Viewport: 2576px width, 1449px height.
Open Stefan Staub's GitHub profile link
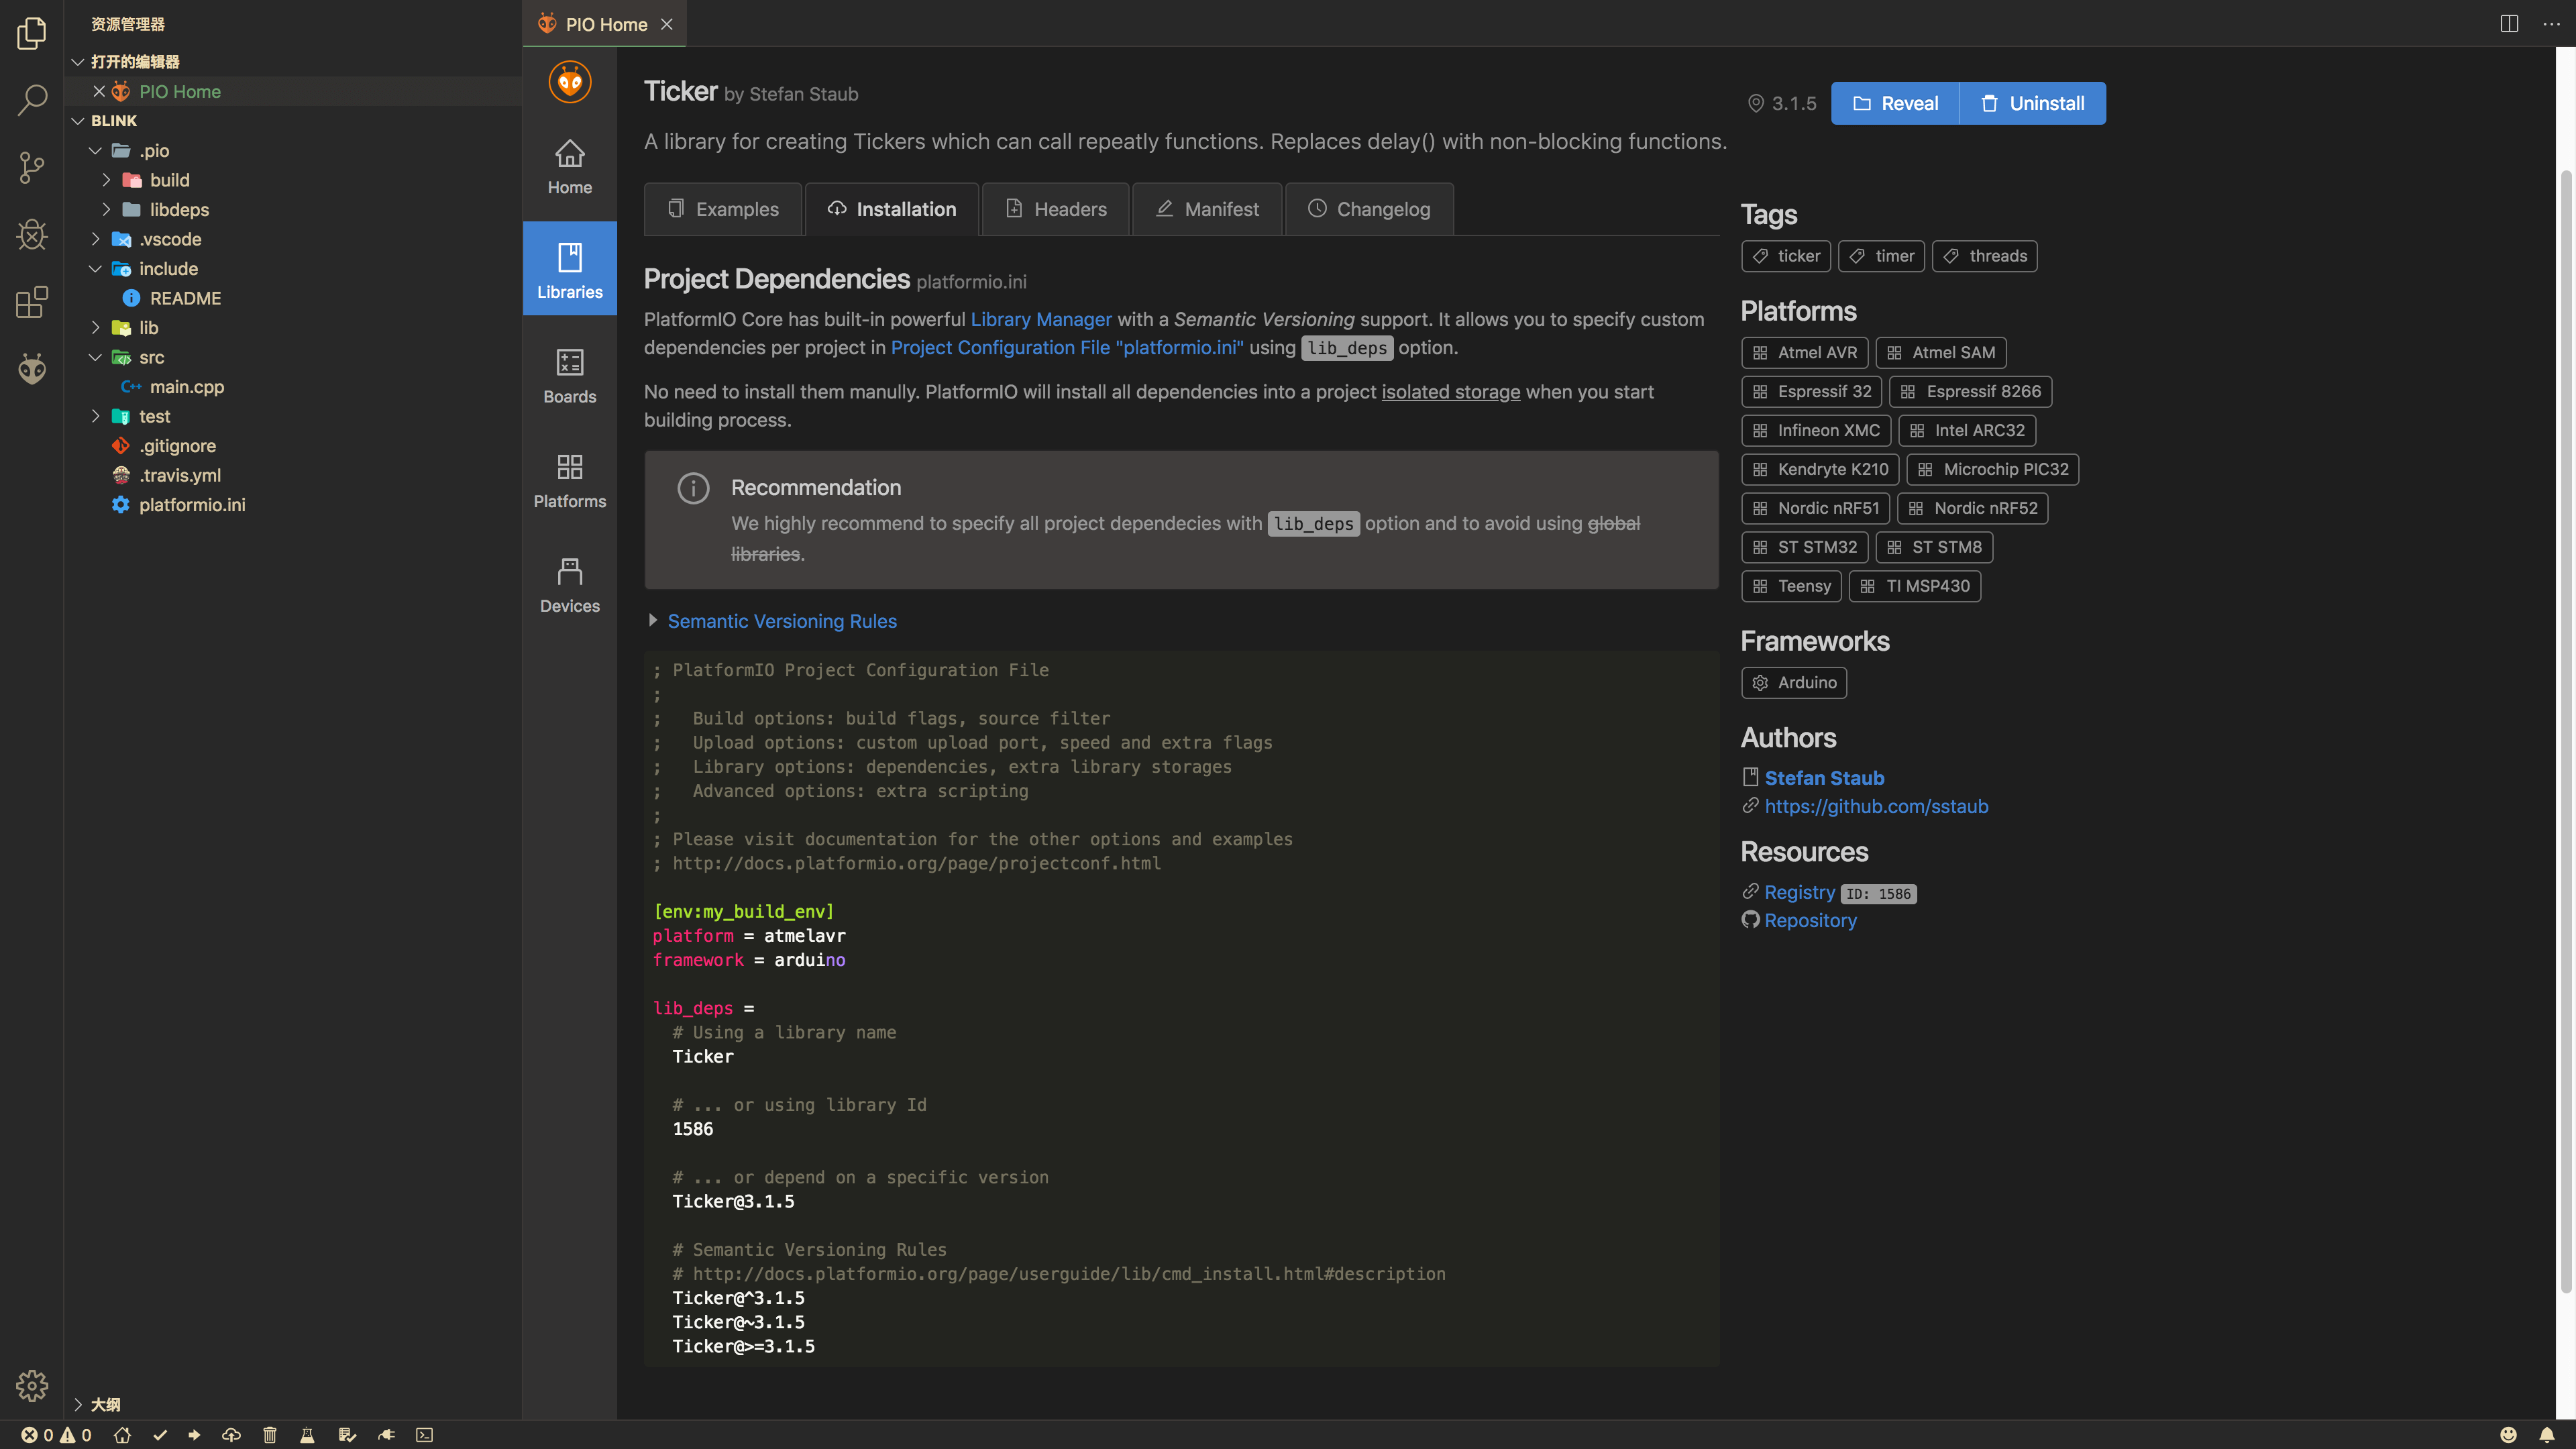1876,806
